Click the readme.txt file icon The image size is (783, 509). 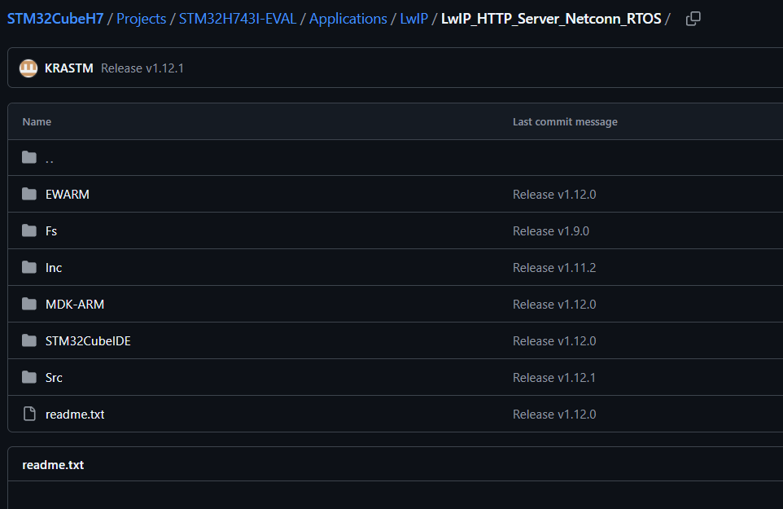point(29,414)
